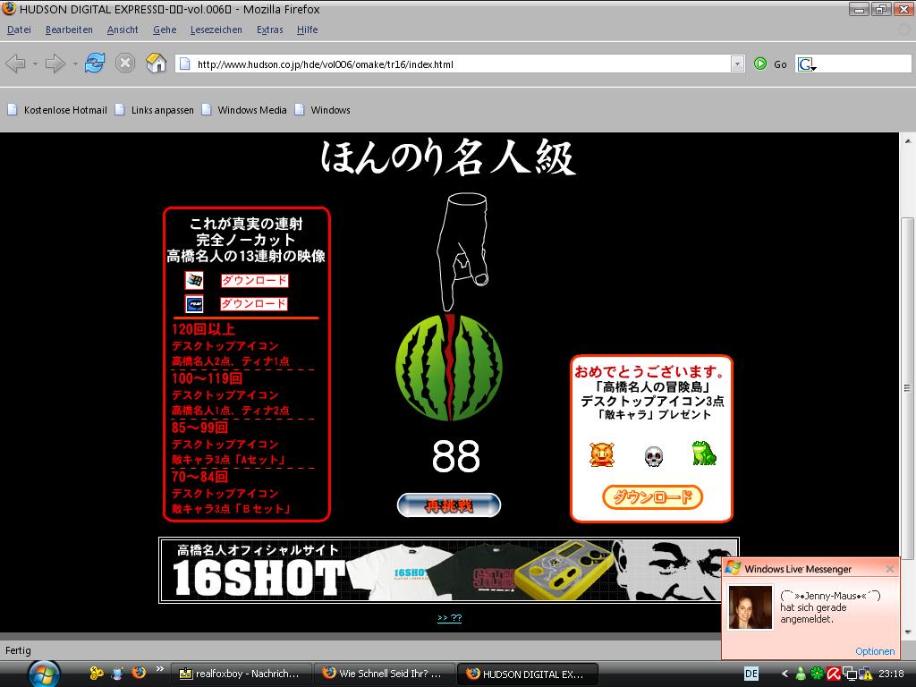This screenshot has height=687, width=916.
Task: Open the Ansicht menu
Action: click(x=123, y=30)
